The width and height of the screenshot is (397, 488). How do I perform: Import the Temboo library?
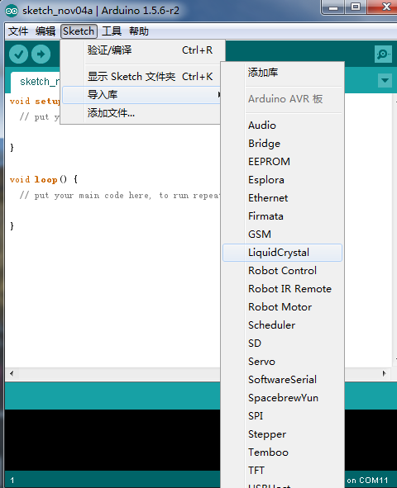click(x=282, y=452)
